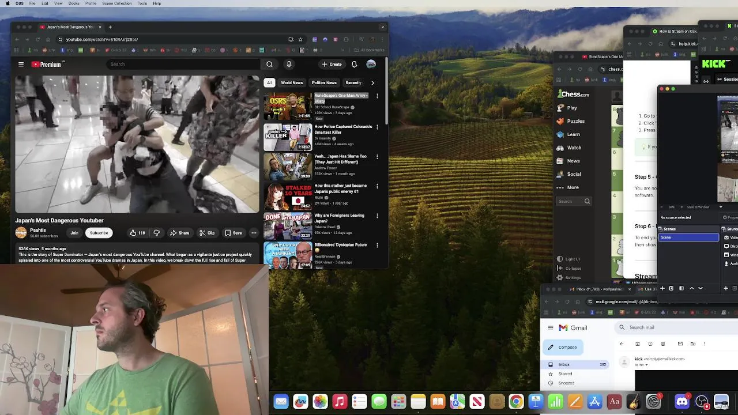
Task: Select Scene in OBS Scenes list
Action: click(688, 237)
